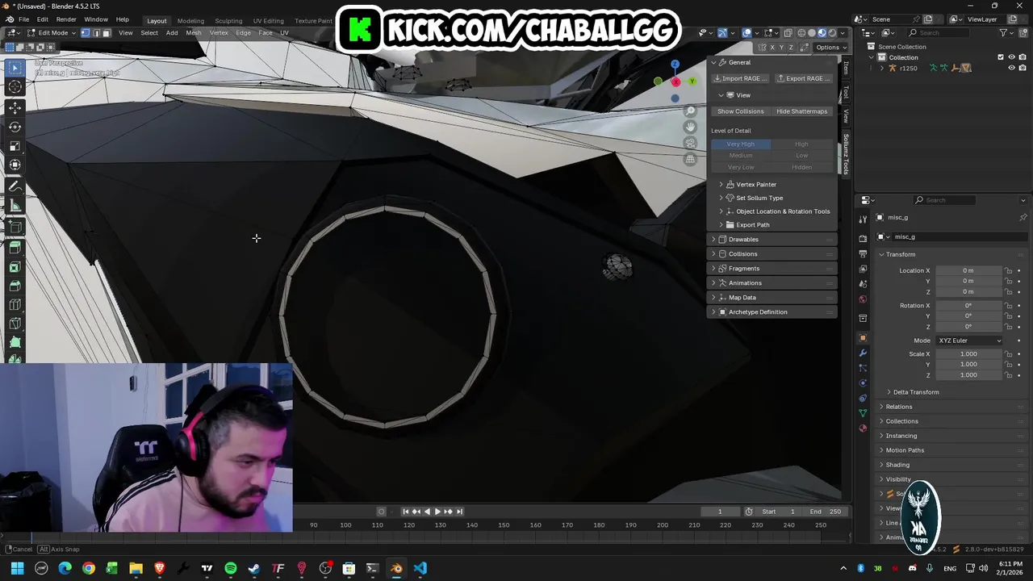Click the Export RAGE button
Screen dimensions: 1033x581
(x=804, y=78)
